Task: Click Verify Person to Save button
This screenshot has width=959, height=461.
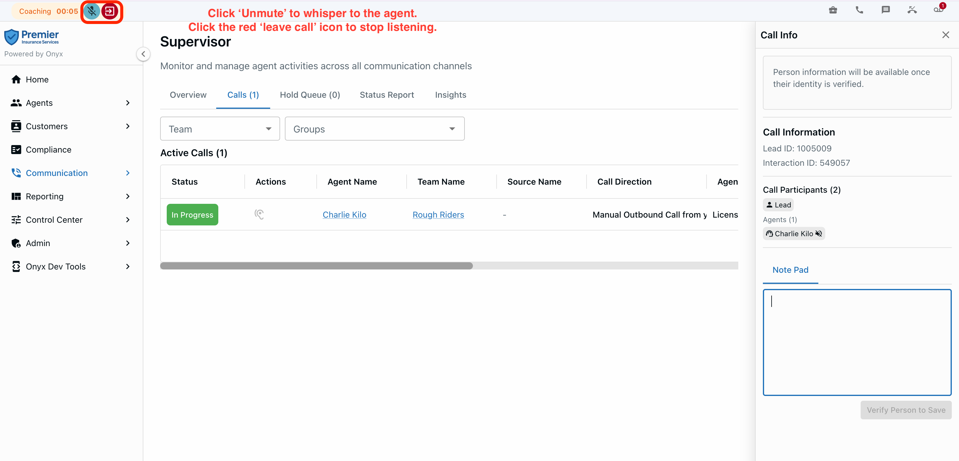Action: [x=906, y=410]
